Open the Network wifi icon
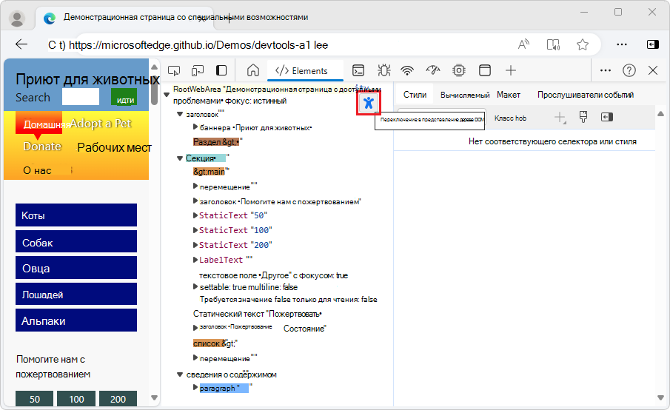This screenshot has height=410, width=670. tap(407, 70)
